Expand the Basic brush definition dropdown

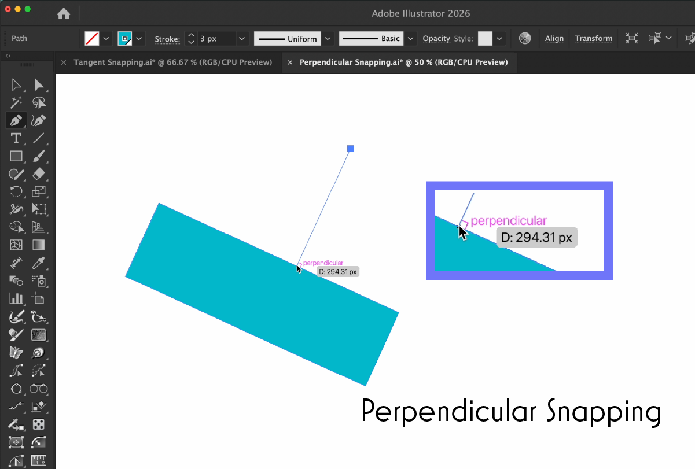tap(410, 39)
